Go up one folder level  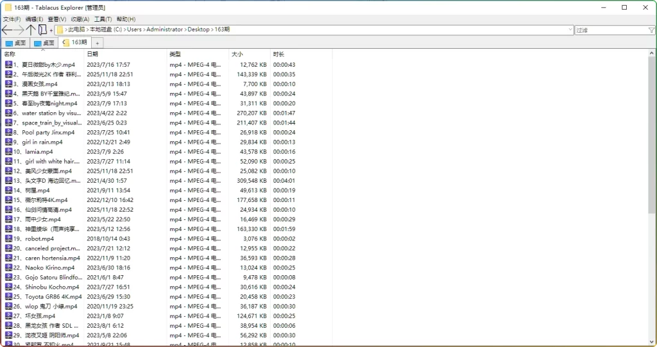tap(31, 30)
